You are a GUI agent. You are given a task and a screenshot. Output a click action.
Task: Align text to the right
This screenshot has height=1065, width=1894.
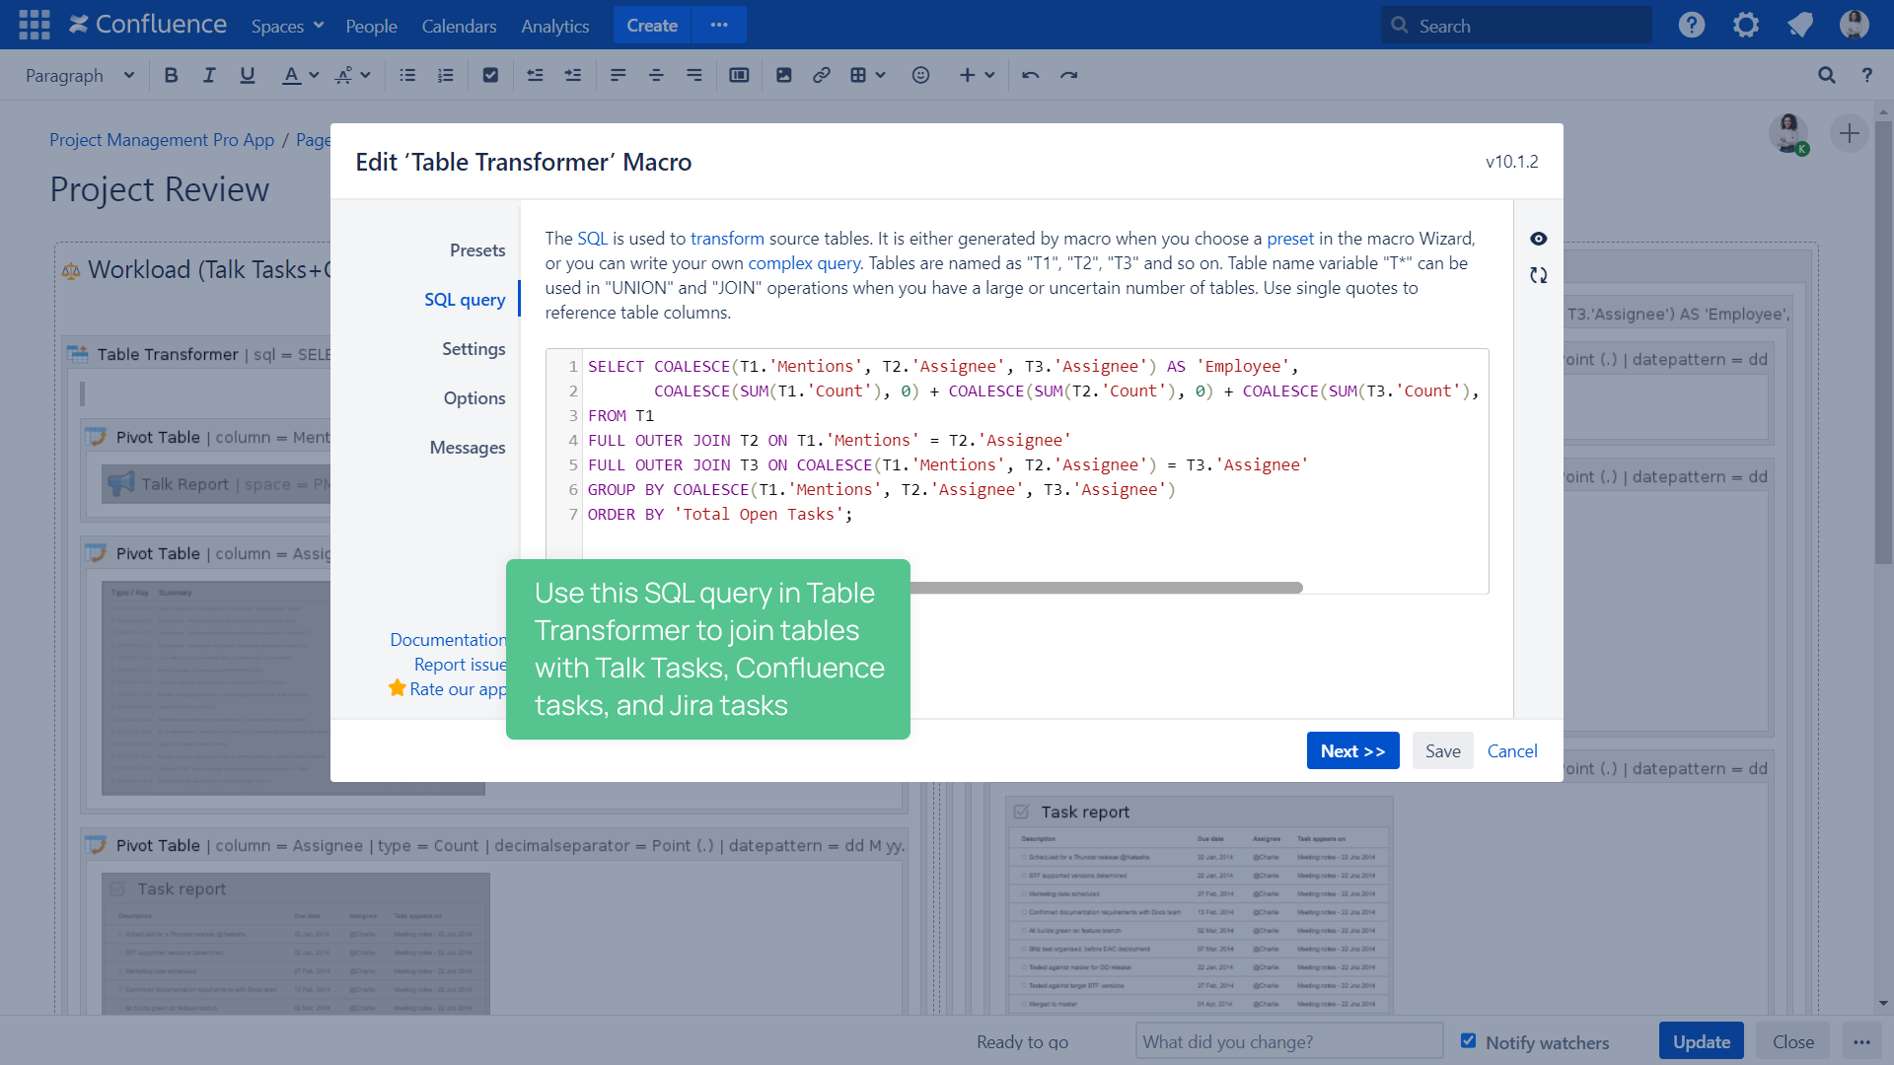(x=694, y=75)
